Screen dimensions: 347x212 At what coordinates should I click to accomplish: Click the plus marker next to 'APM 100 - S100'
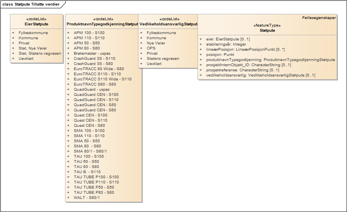(x=68, y=33)
